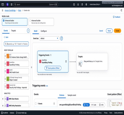
Task: Click the S3 Object Created green icon
Action: 8,79
